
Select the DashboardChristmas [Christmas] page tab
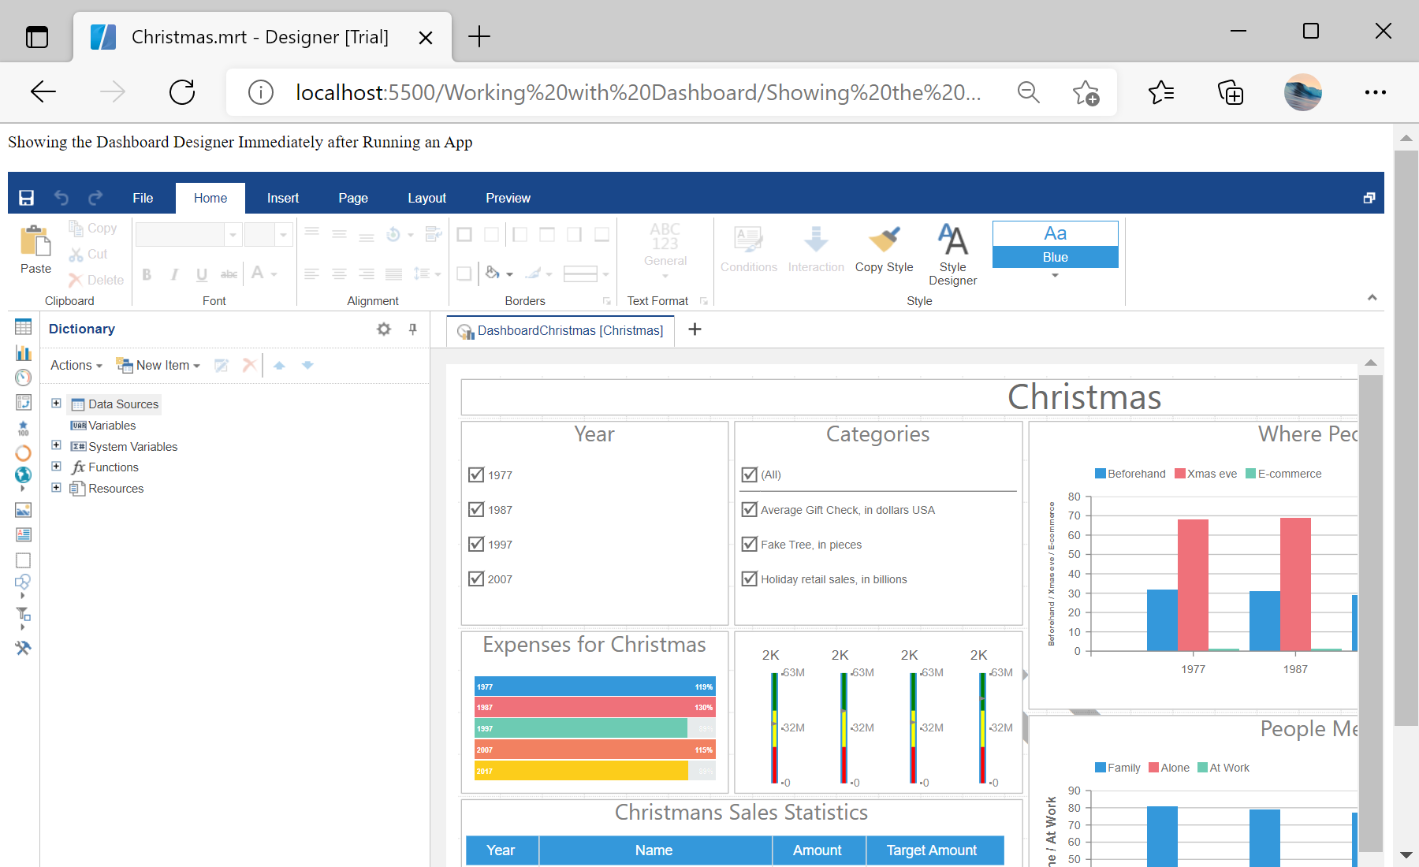coord(561,330)
